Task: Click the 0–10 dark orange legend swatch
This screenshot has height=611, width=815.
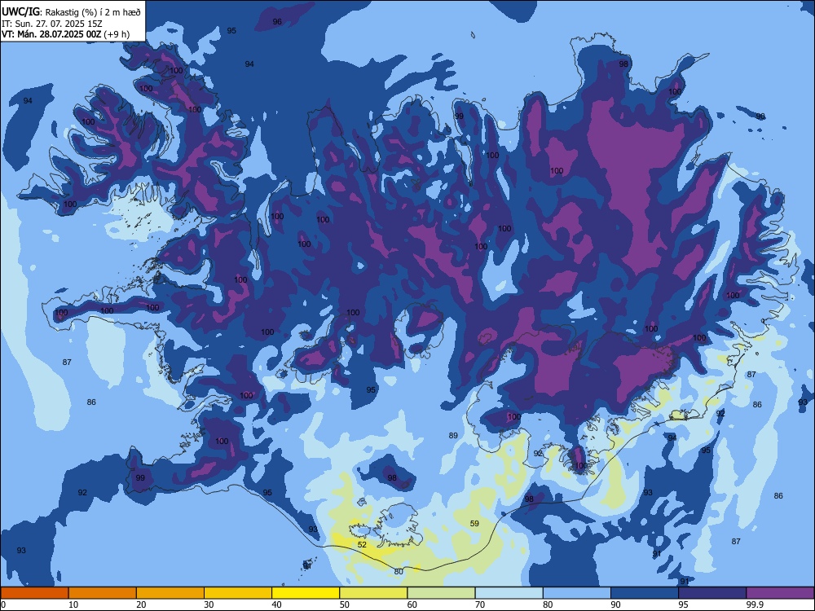Action: 35,593
